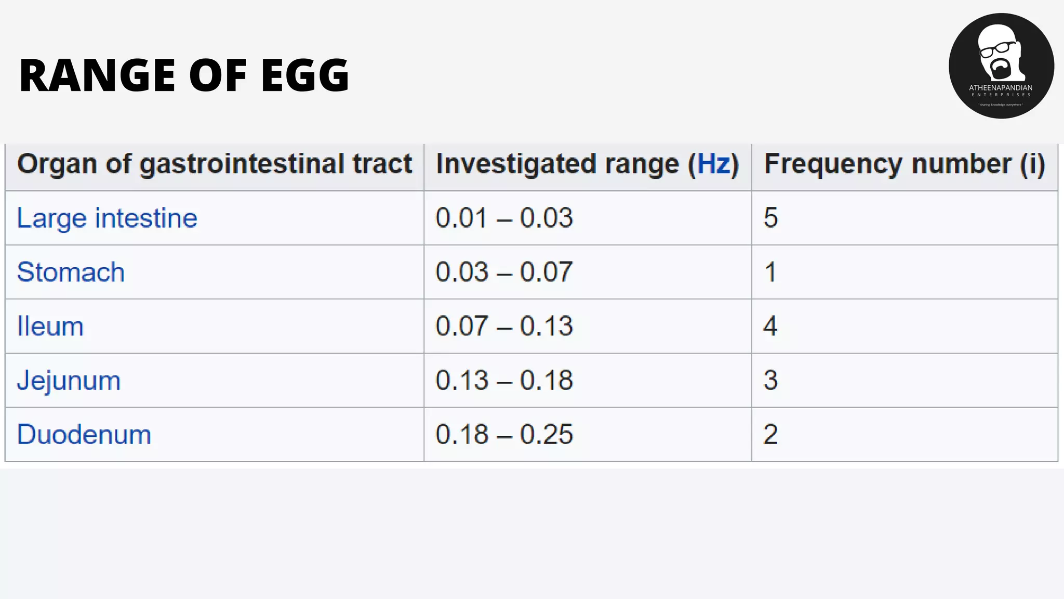The height and width of the screenshot is (599, 1064).
Task: Select the 0.01 – 0.03 range cell
Action: pos(504,218)
